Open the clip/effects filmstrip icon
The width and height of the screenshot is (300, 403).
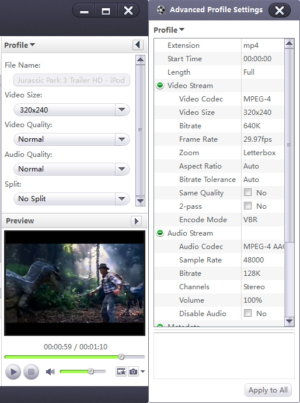click(x=121, y=372)
